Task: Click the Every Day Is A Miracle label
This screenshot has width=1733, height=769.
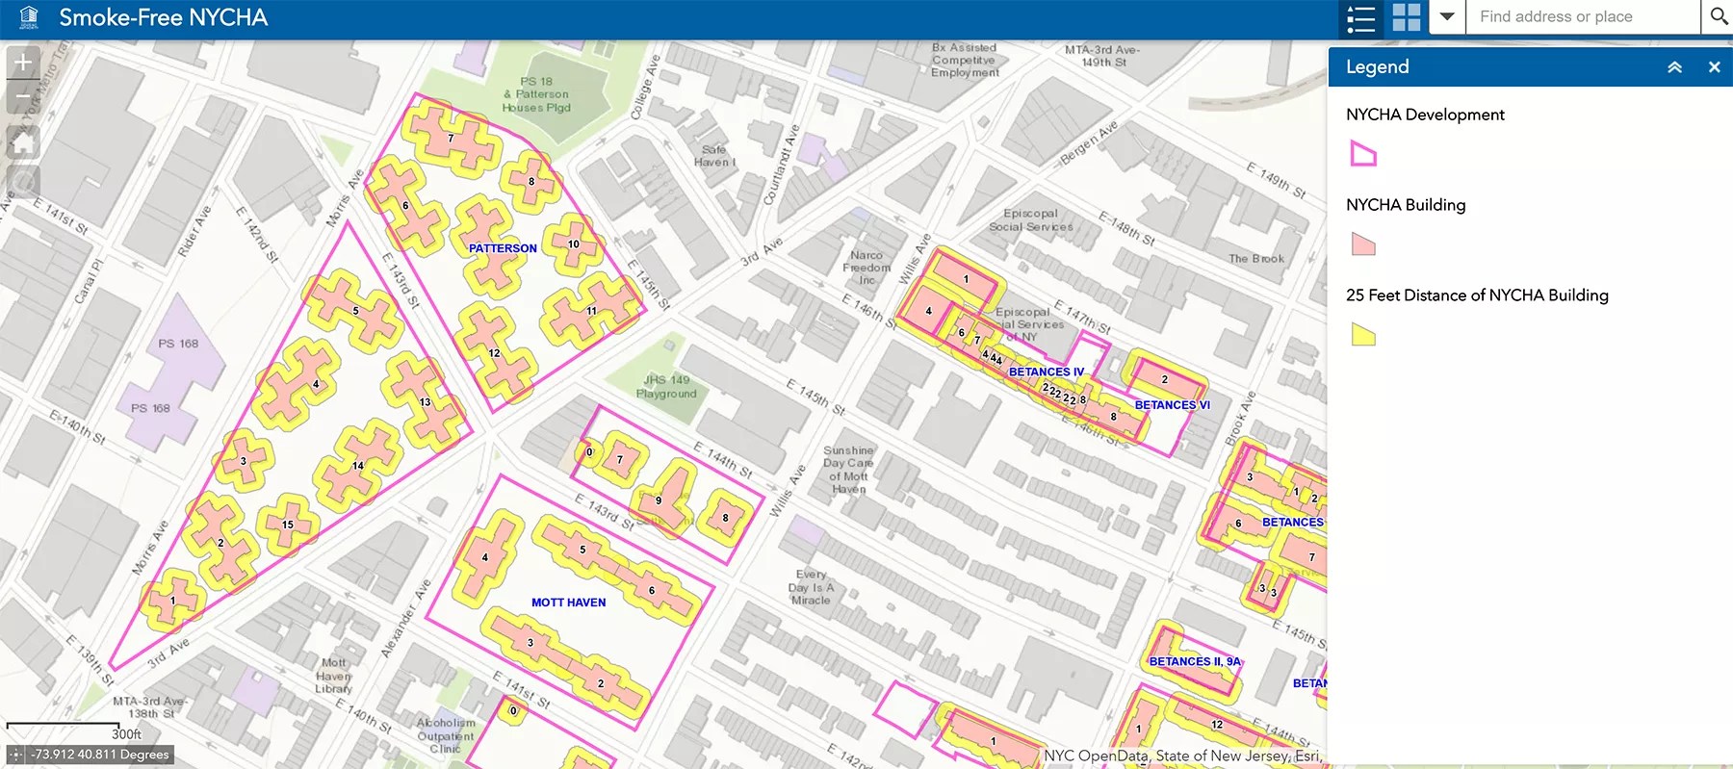Action: (811, 587)
